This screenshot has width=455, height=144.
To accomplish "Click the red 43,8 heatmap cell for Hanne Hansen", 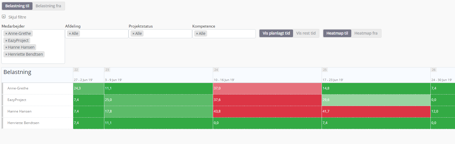I will tap(267, 111).
